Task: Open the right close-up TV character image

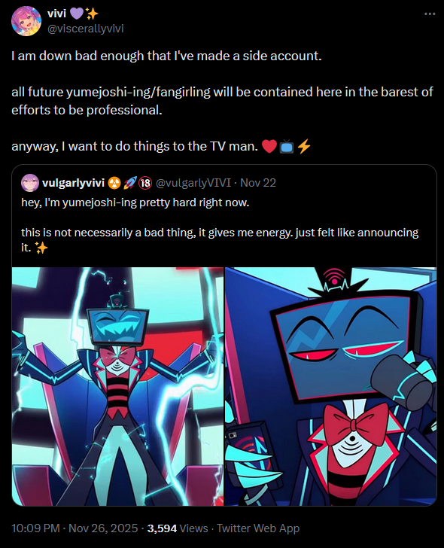Action: (330, 386)
